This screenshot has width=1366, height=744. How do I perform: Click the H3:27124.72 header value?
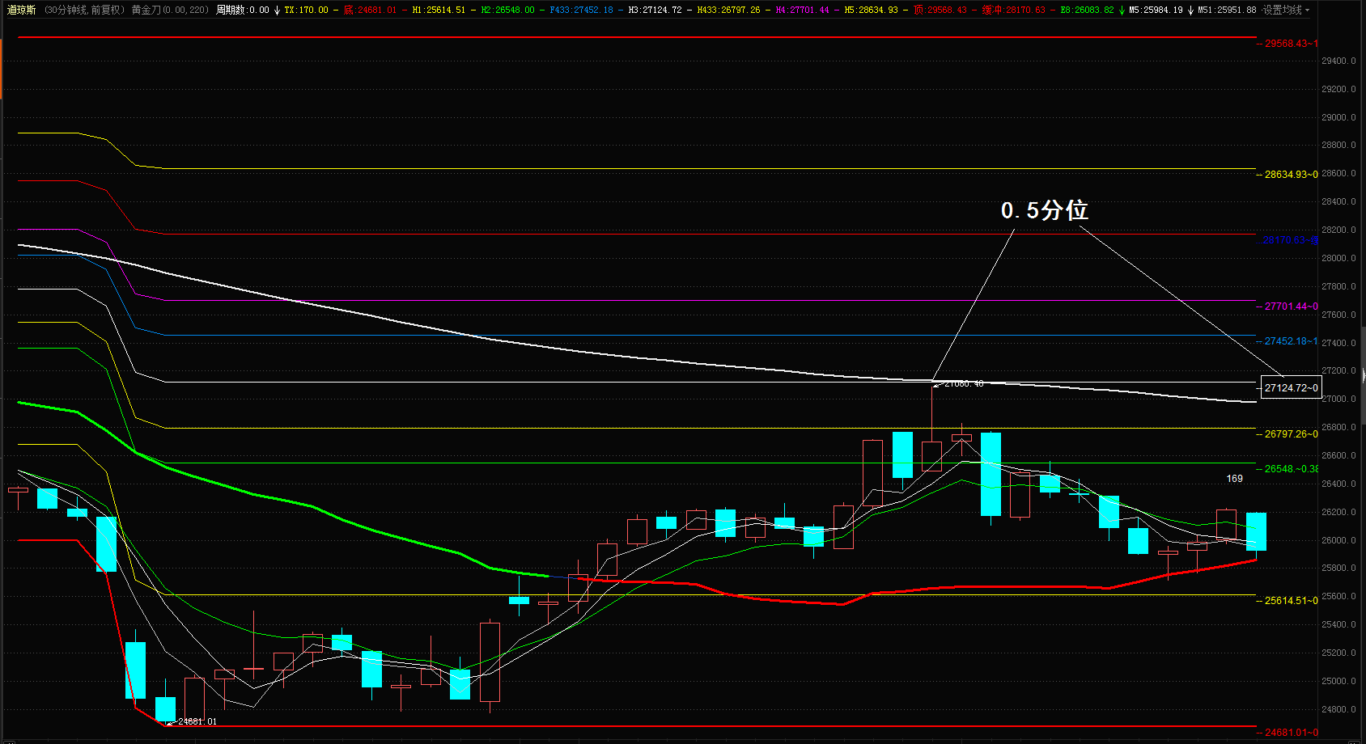coord(655,10)
